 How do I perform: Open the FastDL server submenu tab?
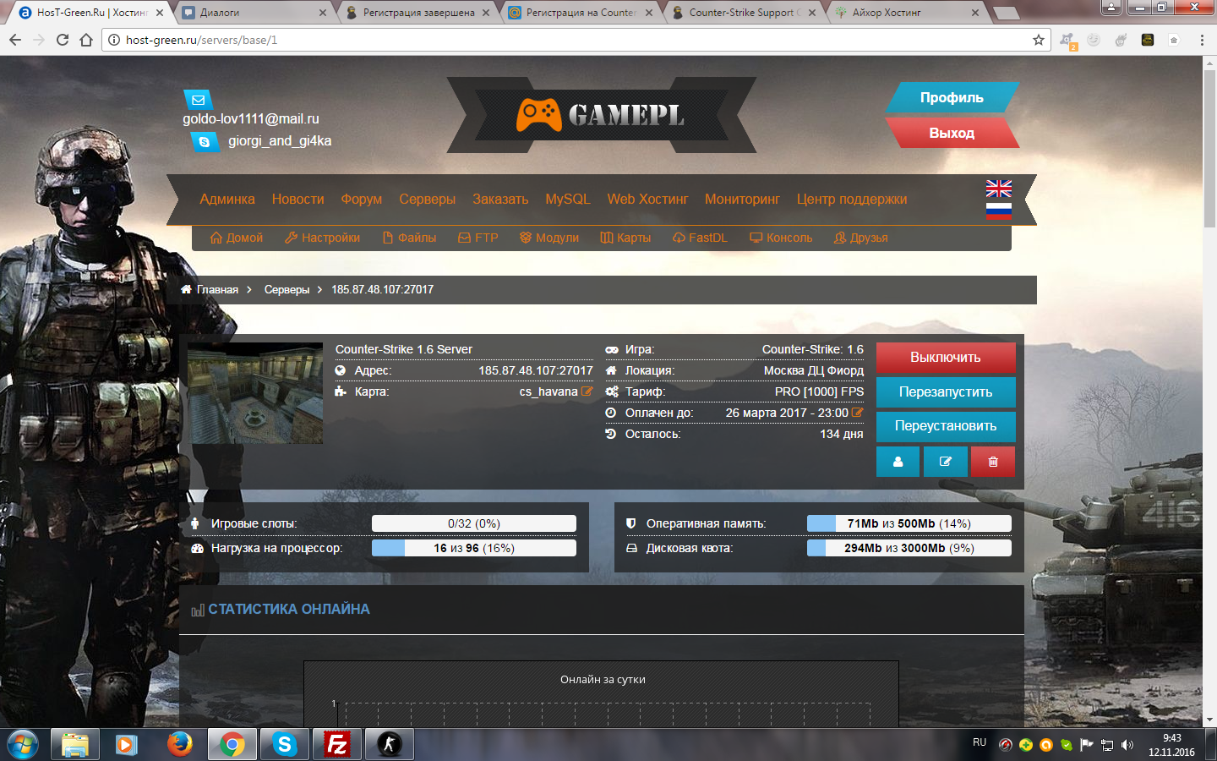[x=700, y=238]
